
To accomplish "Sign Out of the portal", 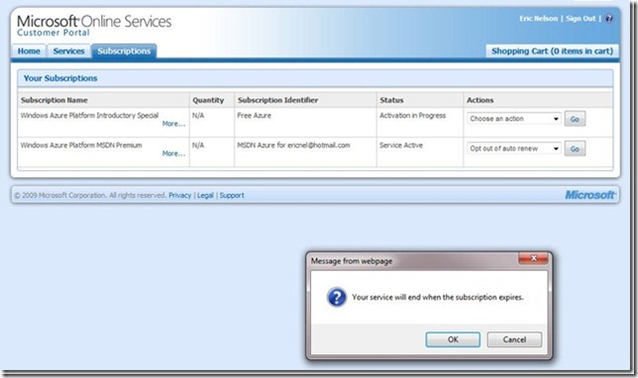I will 581,19.
